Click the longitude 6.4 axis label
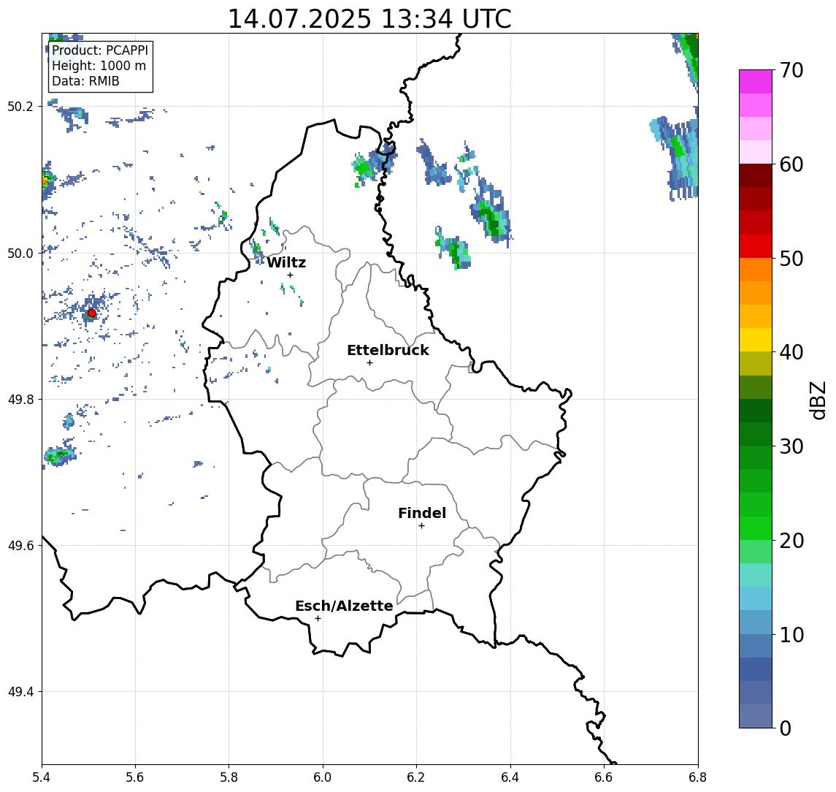 tap(510, 777)
